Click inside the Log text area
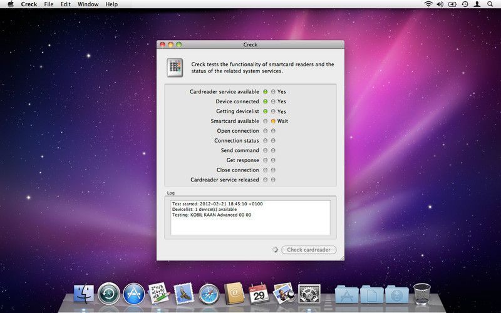Screen dimensions: 501x313 (x=250, y=217)
